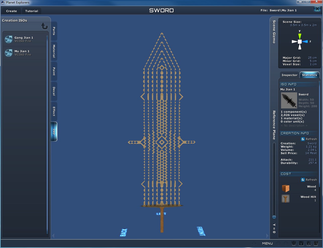Click the Durability value 257.4

click(x=312, y=163)
